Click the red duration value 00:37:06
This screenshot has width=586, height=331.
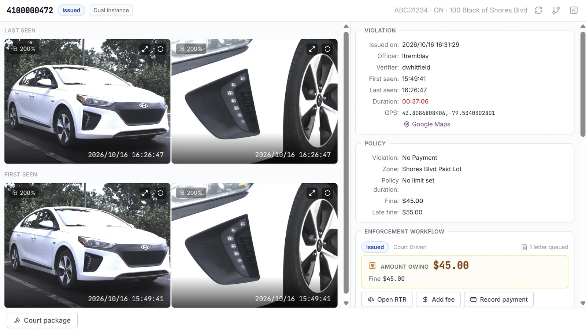pyautogui.click(x=415, y=102)
